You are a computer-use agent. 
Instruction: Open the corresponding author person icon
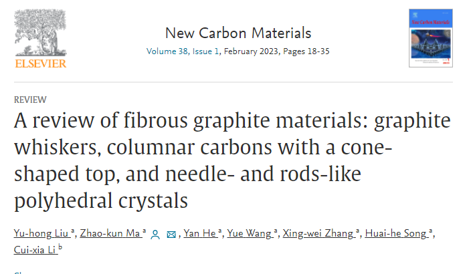[155, 234]
